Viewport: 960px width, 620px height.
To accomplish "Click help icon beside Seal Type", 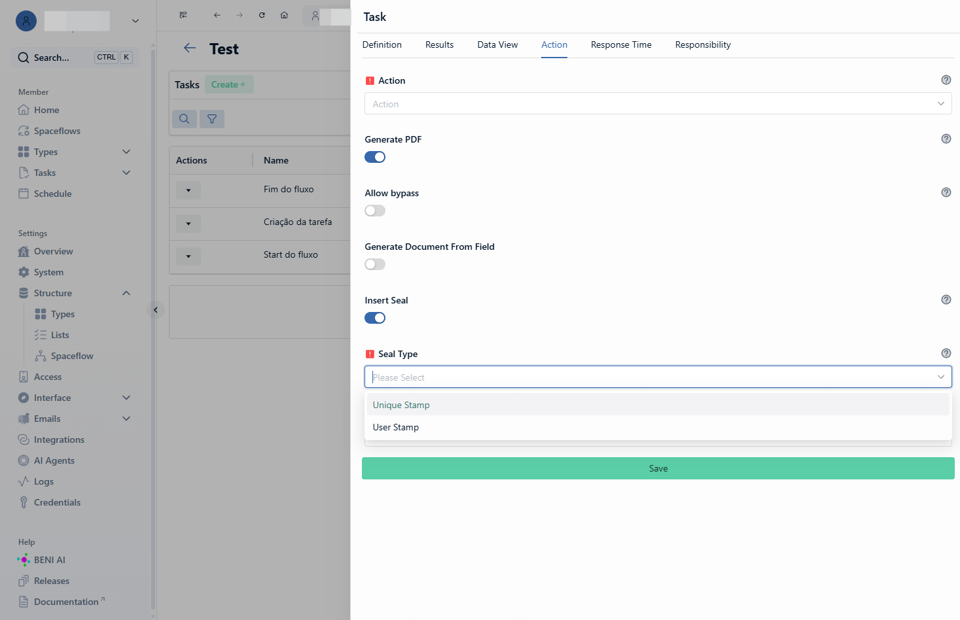I will pos(946,353).
